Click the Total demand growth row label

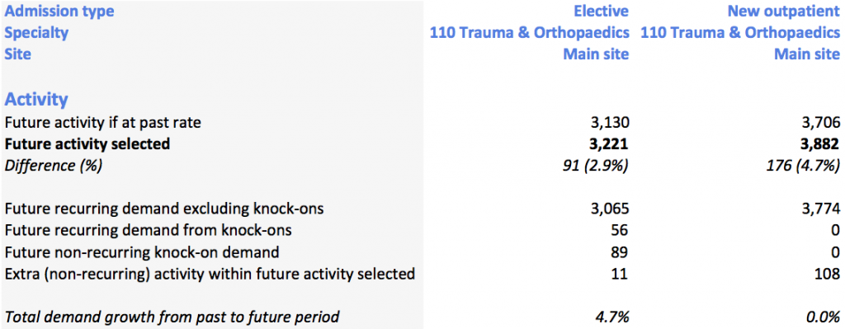point(172,317)
